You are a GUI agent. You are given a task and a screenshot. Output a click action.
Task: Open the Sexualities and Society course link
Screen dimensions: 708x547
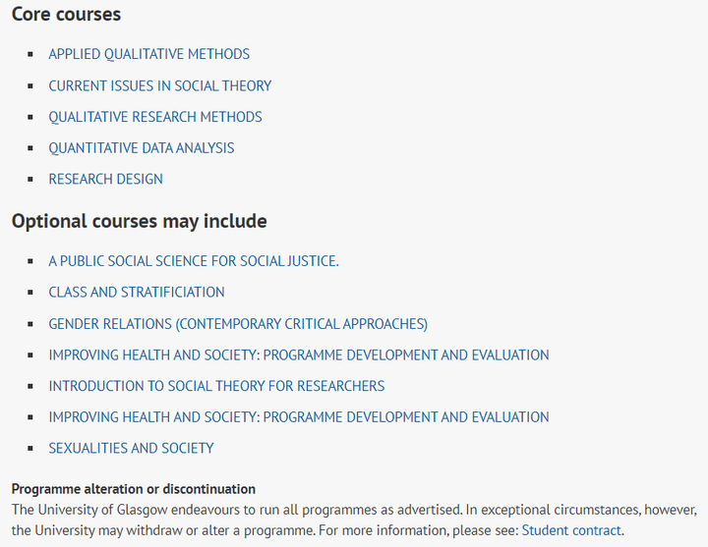click(x=131, y=448)
